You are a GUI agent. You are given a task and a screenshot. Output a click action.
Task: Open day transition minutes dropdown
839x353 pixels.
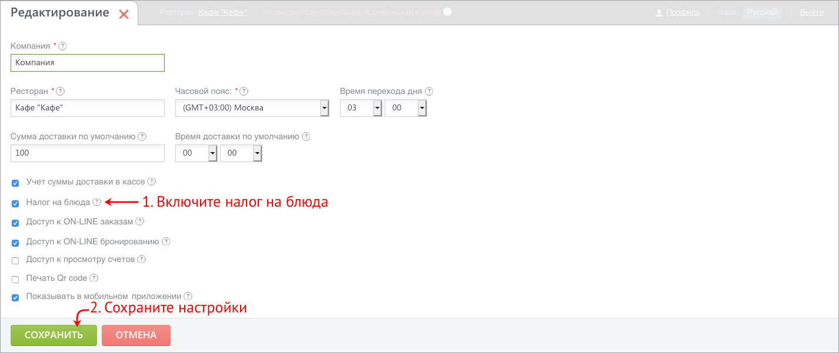click(406, 108)
